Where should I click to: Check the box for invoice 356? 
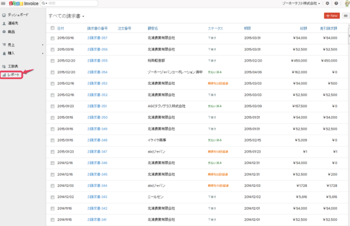tap(53, 49)
